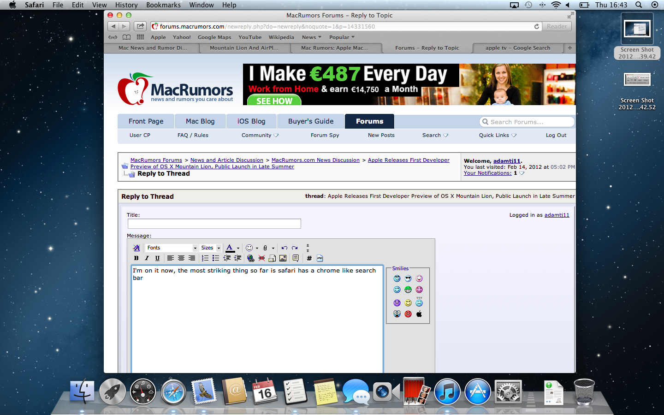Open the Buyer's Guide tab

click(x=311, y=121)
